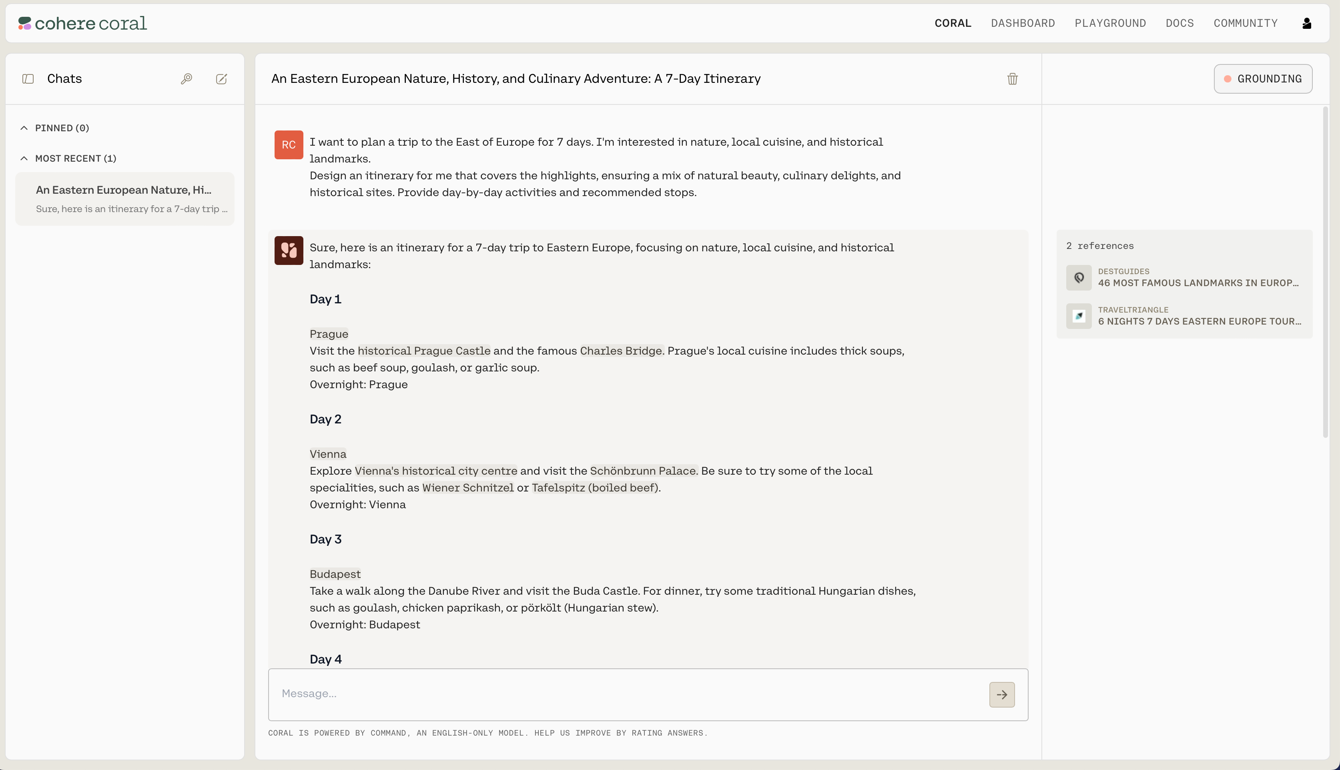Click Vienna's historical city centre citation
Viewport: 1340px width, 770px height.
click(x=436, y=471)
